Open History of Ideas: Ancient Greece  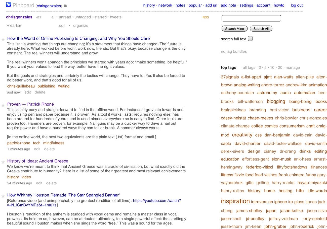coord(38,161)
